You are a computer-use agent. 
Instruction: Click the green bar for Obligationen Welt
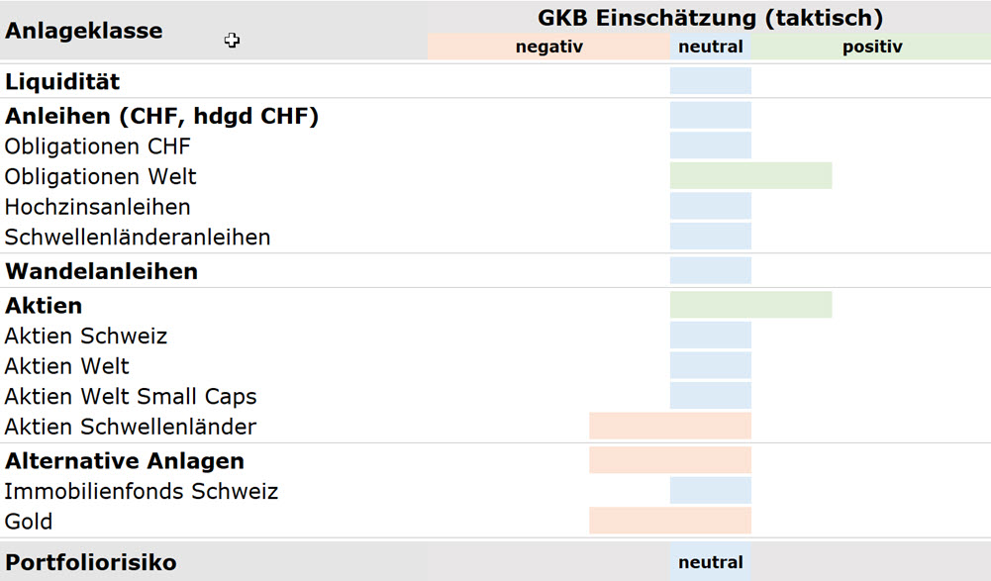(x=750, y=176)
